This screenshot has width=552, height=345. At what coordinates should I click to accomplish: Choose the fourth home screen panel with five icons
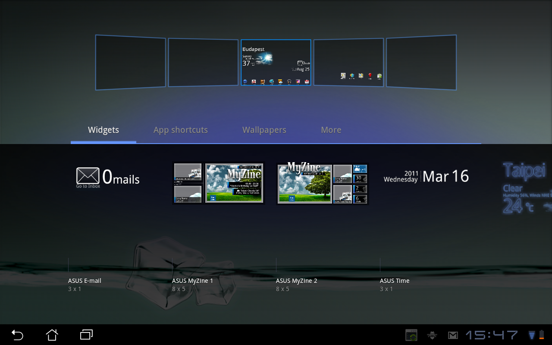pos(348,63)
